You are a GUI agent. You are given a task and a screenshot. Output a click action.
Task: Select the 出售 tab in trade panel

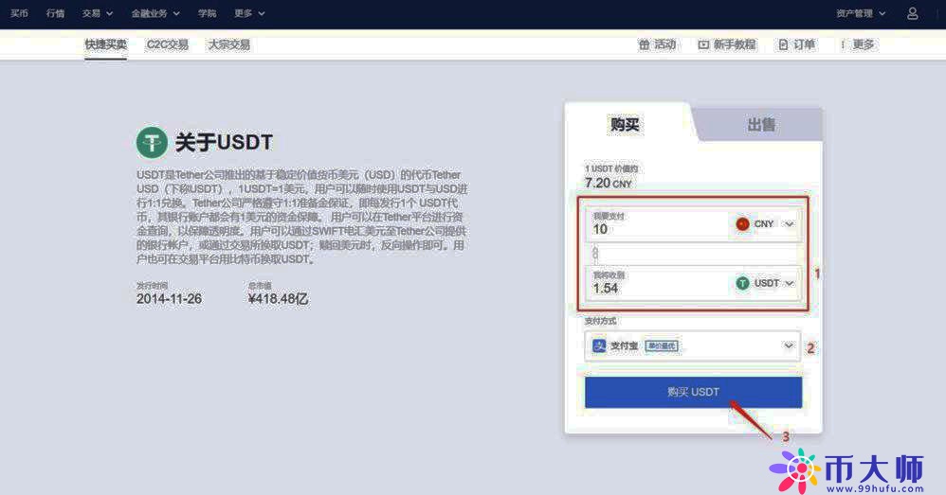(761, 125)
